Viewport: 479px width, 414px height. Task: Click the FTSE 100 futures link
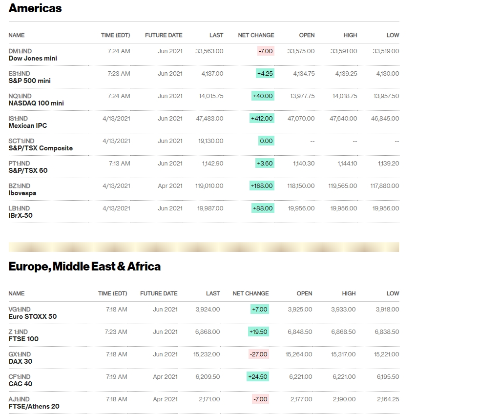(x=23, y=339)
